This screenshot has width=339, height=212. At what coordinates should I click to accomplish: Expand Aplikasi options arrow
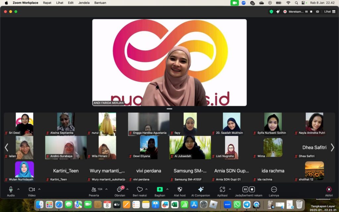[230, 189]
